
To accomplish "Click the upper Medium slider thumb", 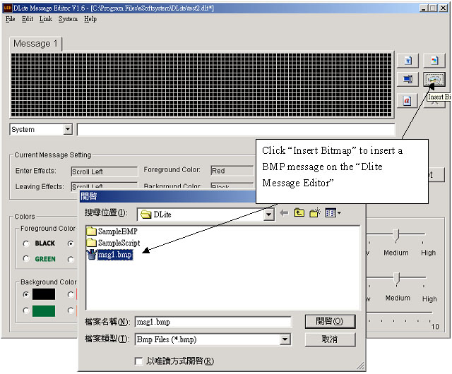I will 396,235.
